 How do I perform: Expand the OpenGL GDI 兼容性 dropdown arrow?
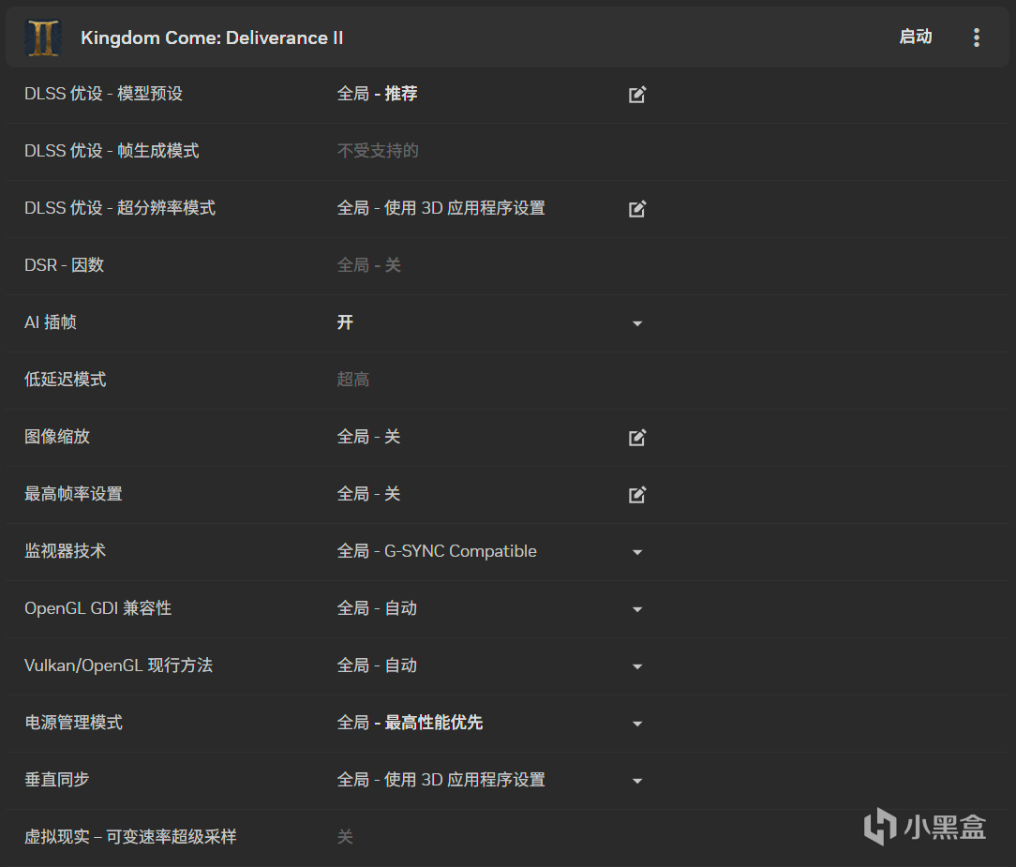pyautogui.click(x=637, y=609)
